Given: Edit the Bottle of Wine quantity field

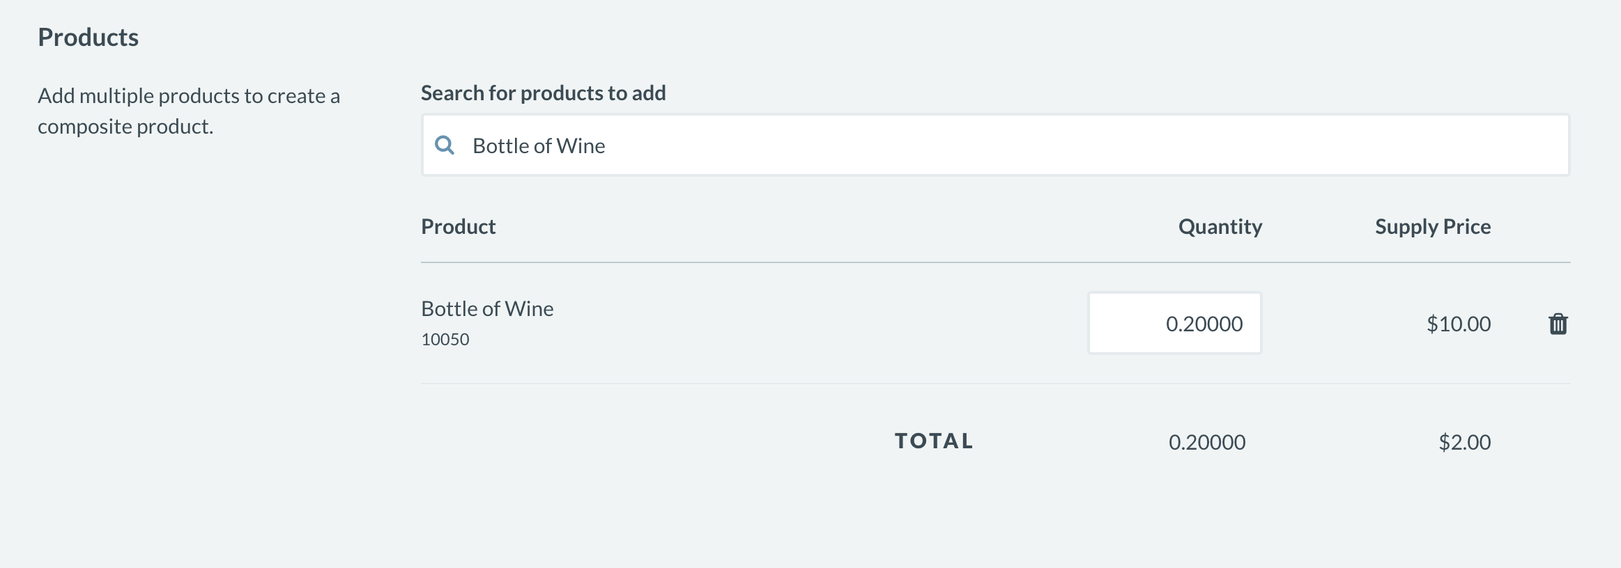Looking at the screenshot, I should pos(1175,324).
